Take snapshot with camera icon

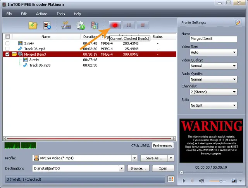point(234,181)
